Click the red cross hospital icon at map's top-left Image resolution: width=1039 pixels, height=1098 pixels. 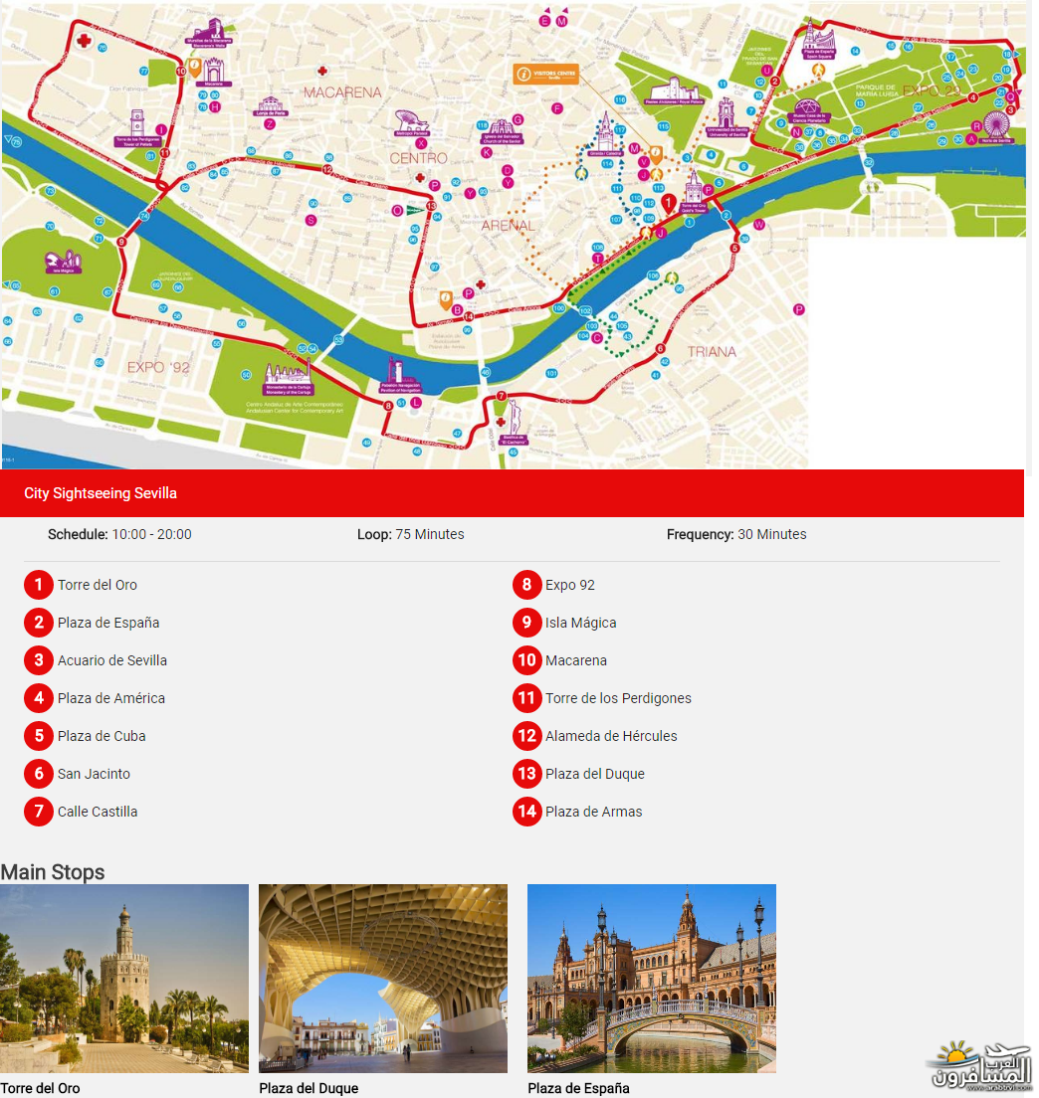click(x=84, y=41)
